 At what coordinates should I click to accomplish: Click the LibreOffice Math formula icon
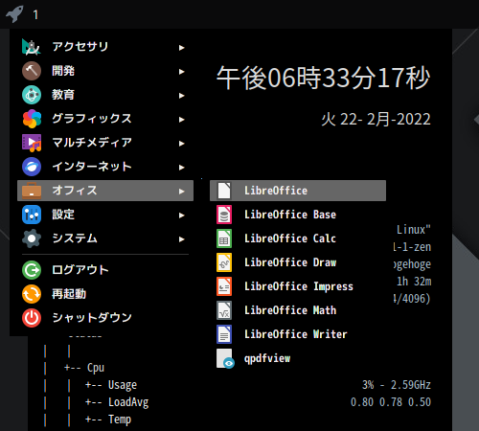coord(224,310)
